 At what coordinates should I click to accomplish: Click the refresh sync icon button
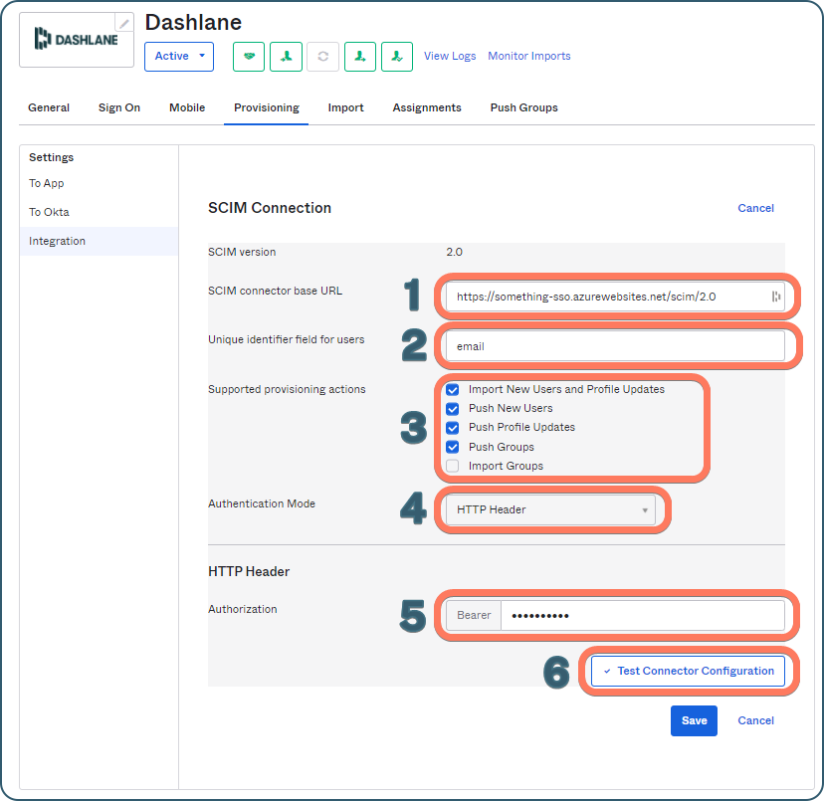(323, 57)
